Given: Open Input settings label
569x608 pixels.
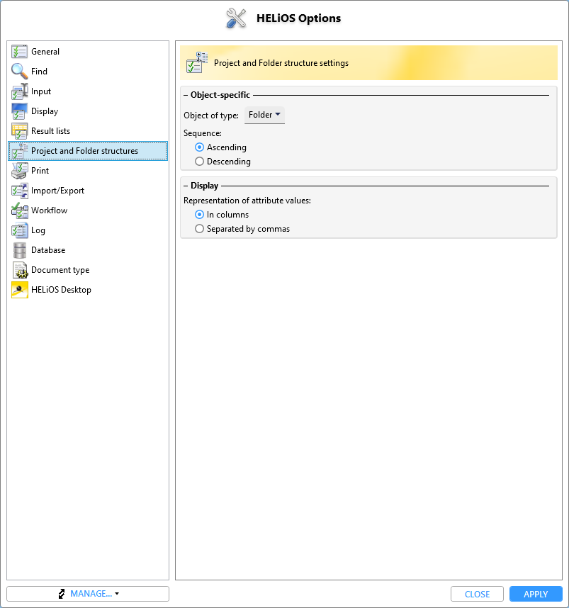Looking at the screenshot, I should 41,91.
